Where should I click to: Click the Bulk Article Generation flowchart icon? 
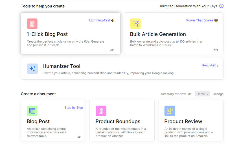135,23
